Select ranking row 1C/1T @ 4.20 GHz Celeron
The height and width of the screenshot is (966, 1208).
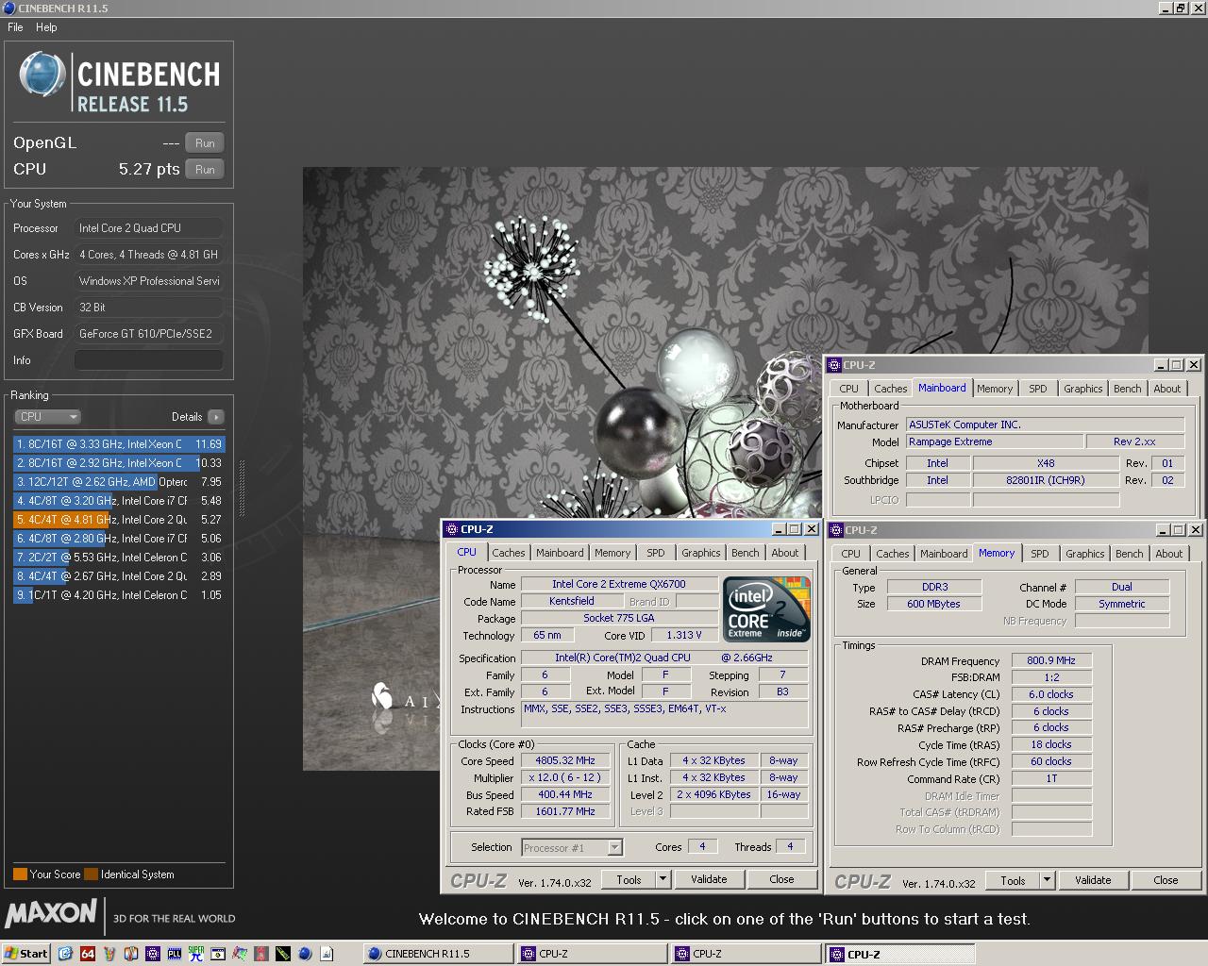[119, 595]
